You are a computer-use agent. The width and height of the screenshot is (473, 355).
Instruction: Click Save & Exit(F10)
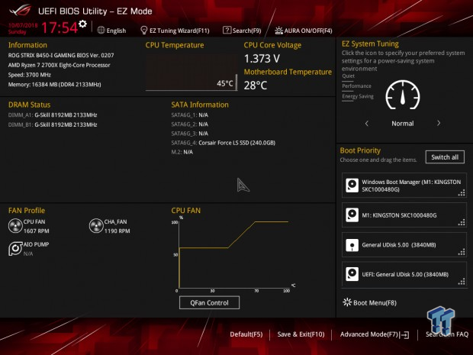coord(301,334)
